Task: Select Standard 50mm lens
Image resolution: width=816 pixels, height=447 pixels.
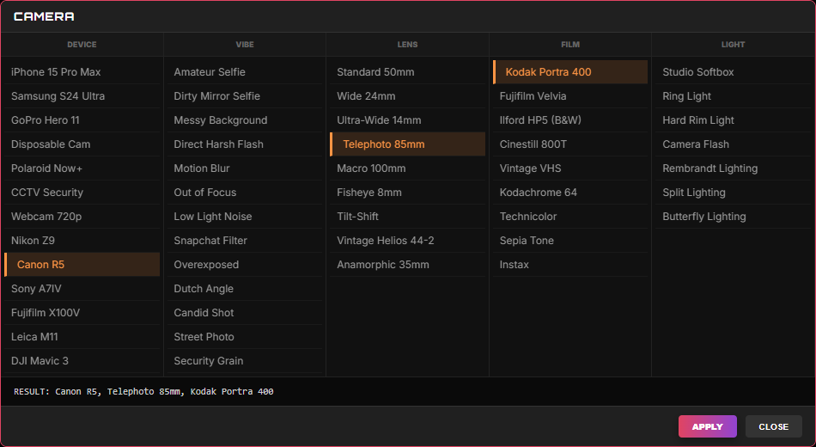Action: pyautogui.click(x=407, y=72)
